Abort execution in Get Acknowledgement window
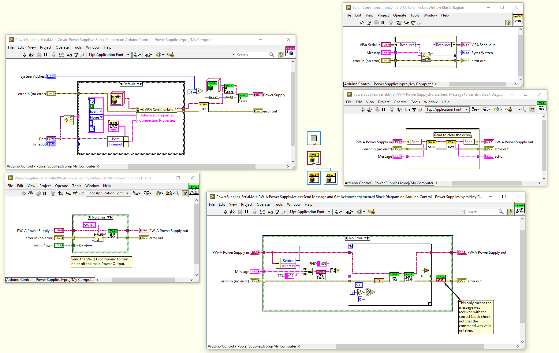559x353 pixels. (240, 212)
